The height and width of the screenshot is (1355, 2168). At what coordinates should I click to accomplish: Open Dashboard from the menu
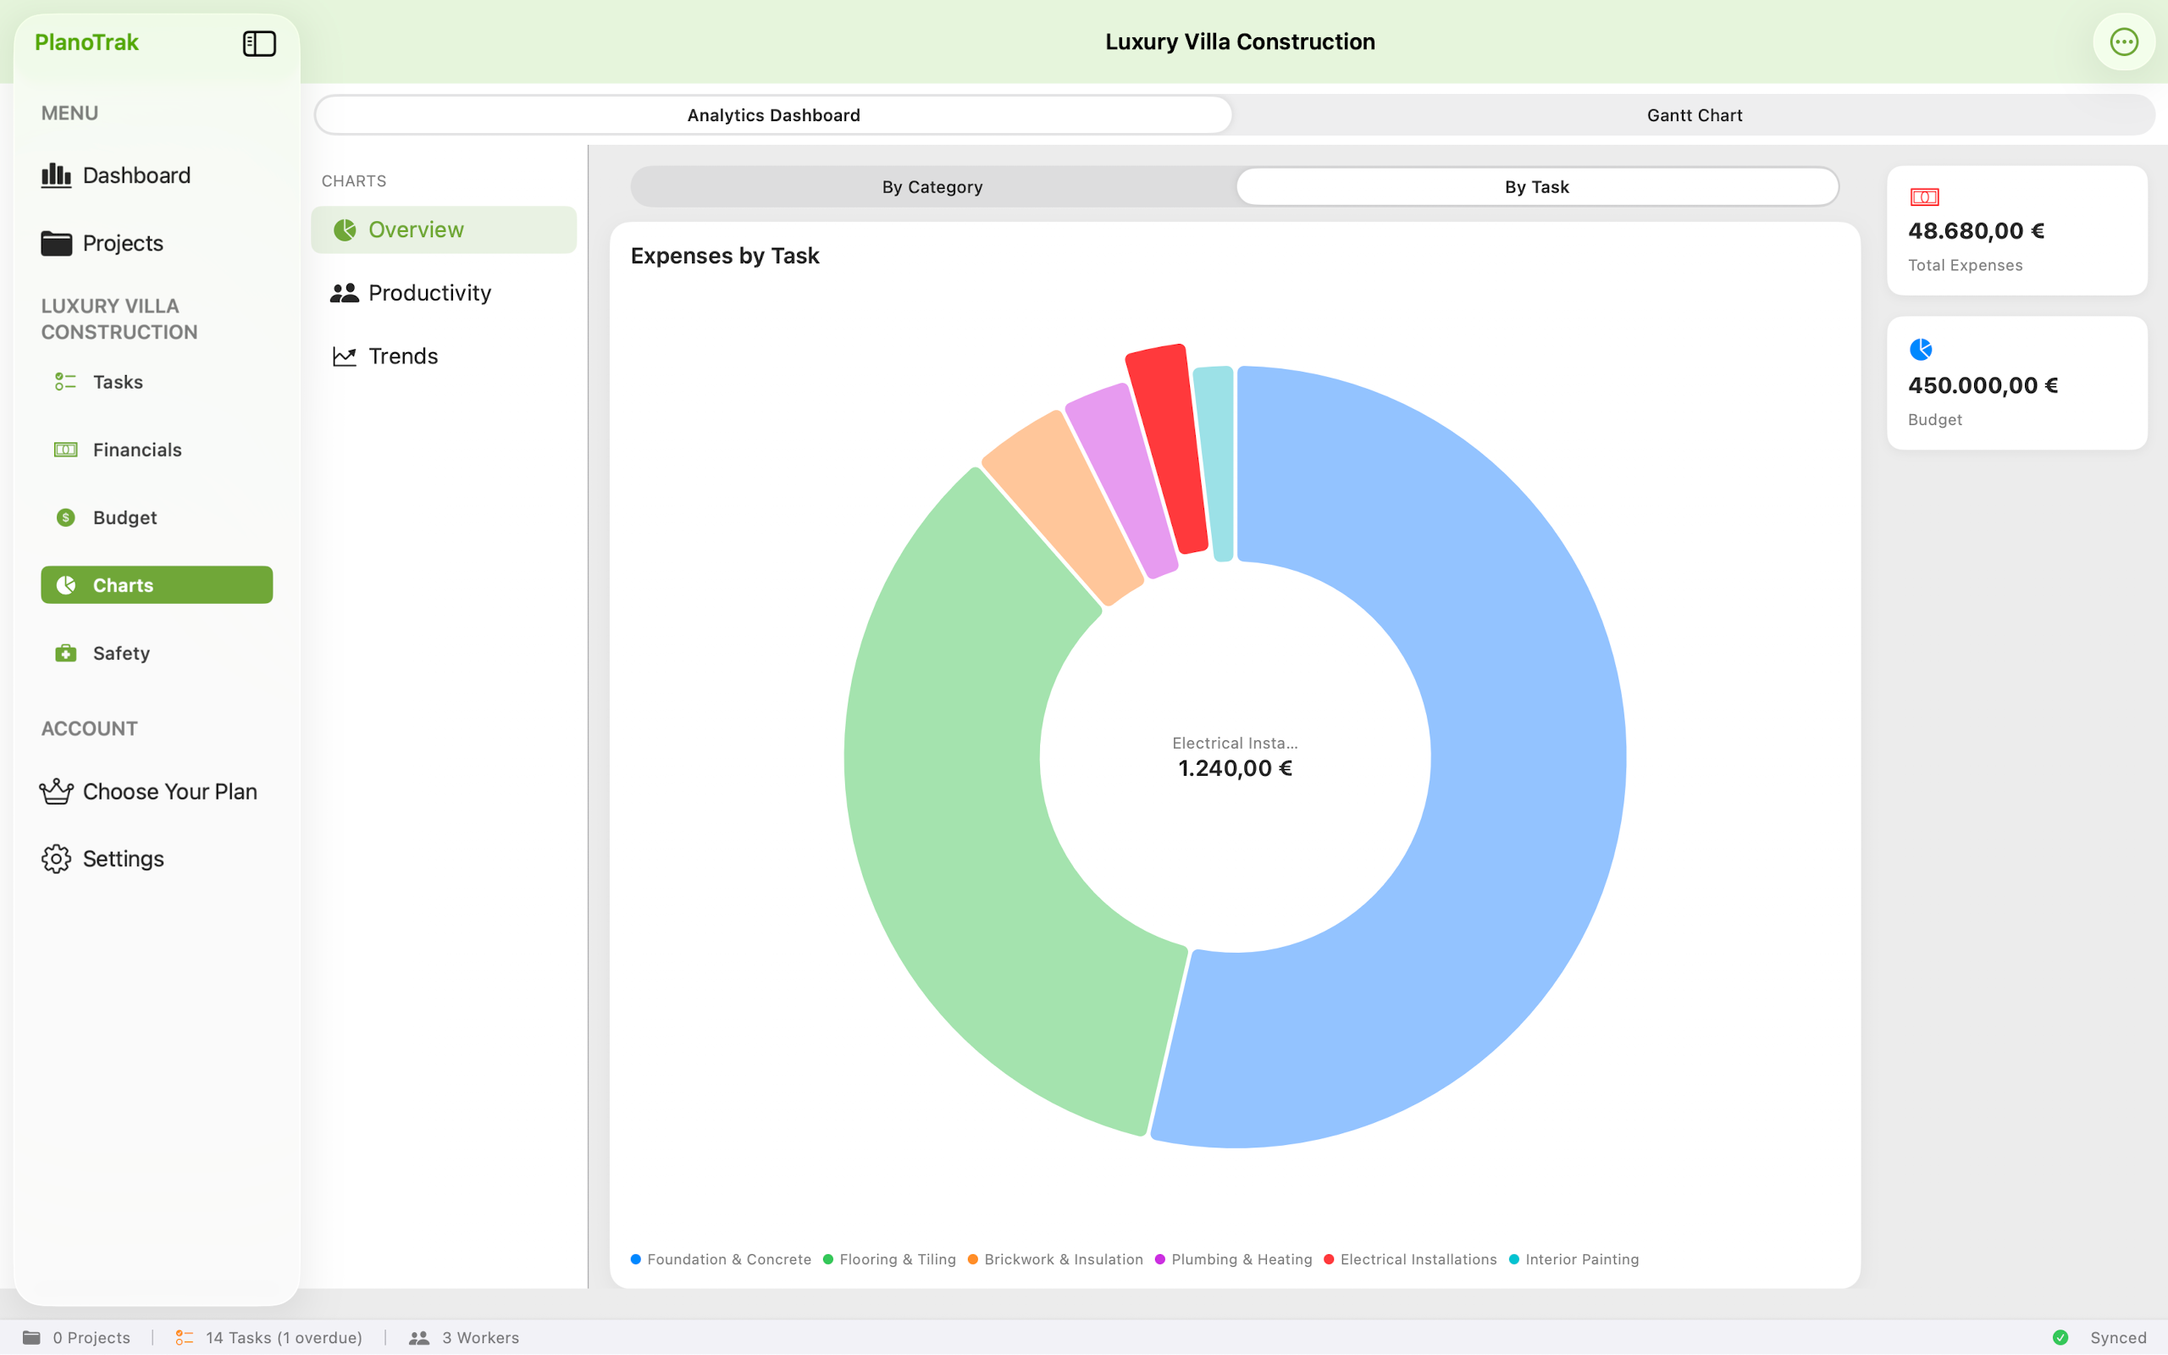click(136, 174)
